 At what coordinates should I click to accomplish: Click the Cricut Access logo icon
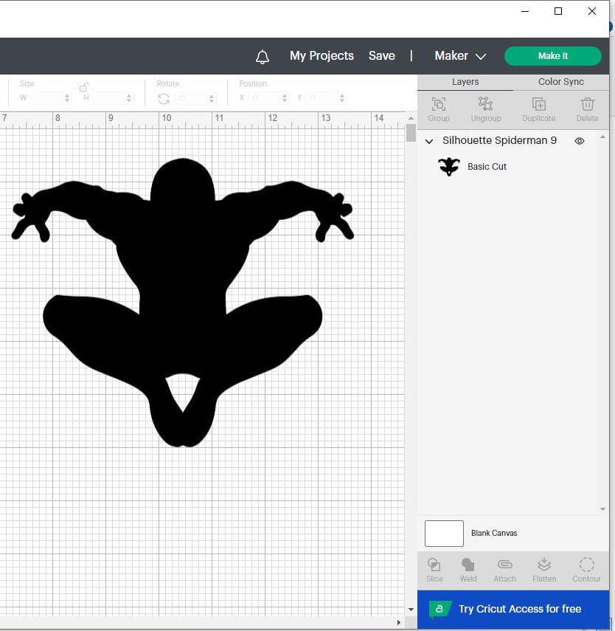pos(439,609)
